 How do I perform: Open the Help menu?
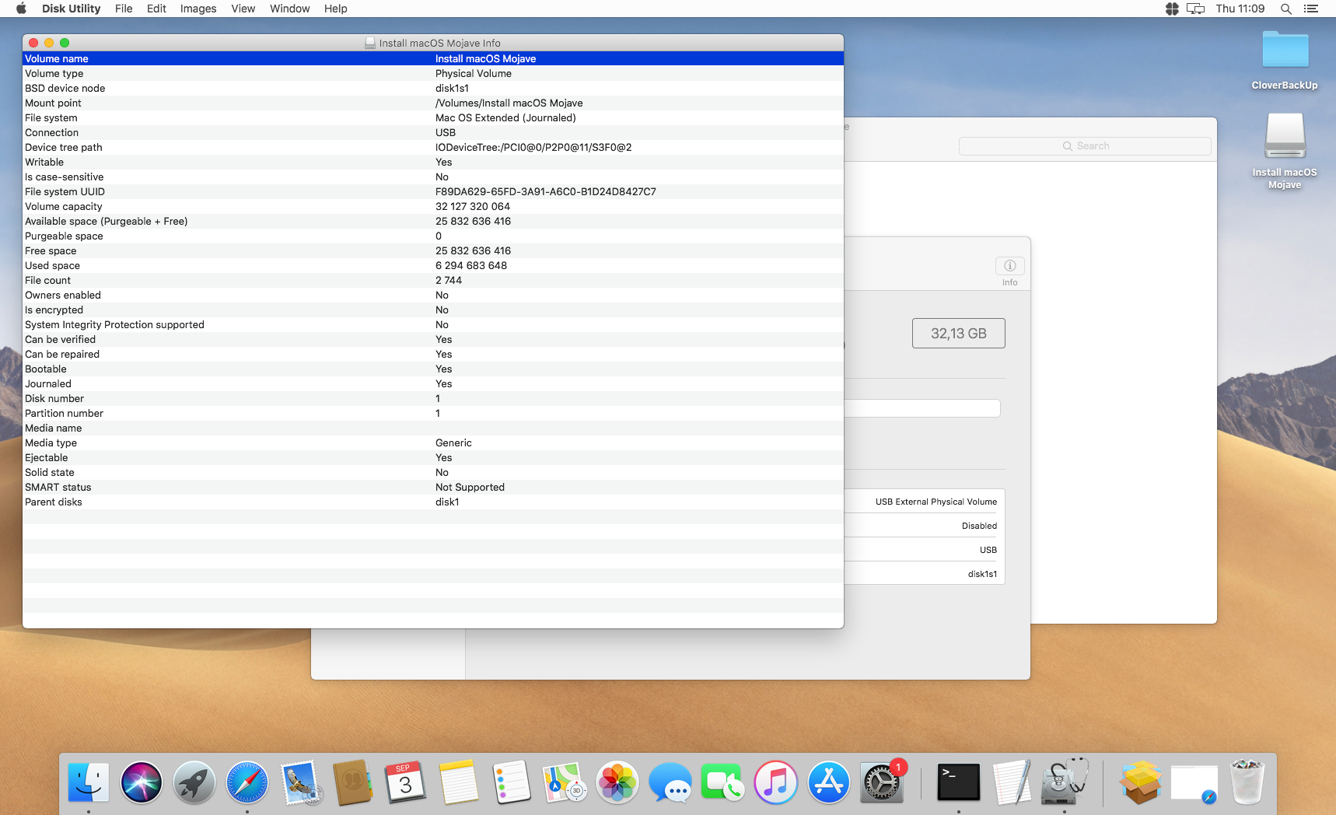click(x=335, y=9)
